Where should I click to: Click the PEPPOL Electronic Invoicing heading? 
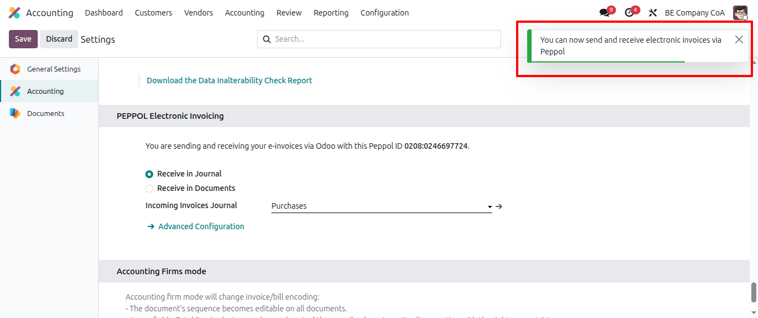[170, 116]
